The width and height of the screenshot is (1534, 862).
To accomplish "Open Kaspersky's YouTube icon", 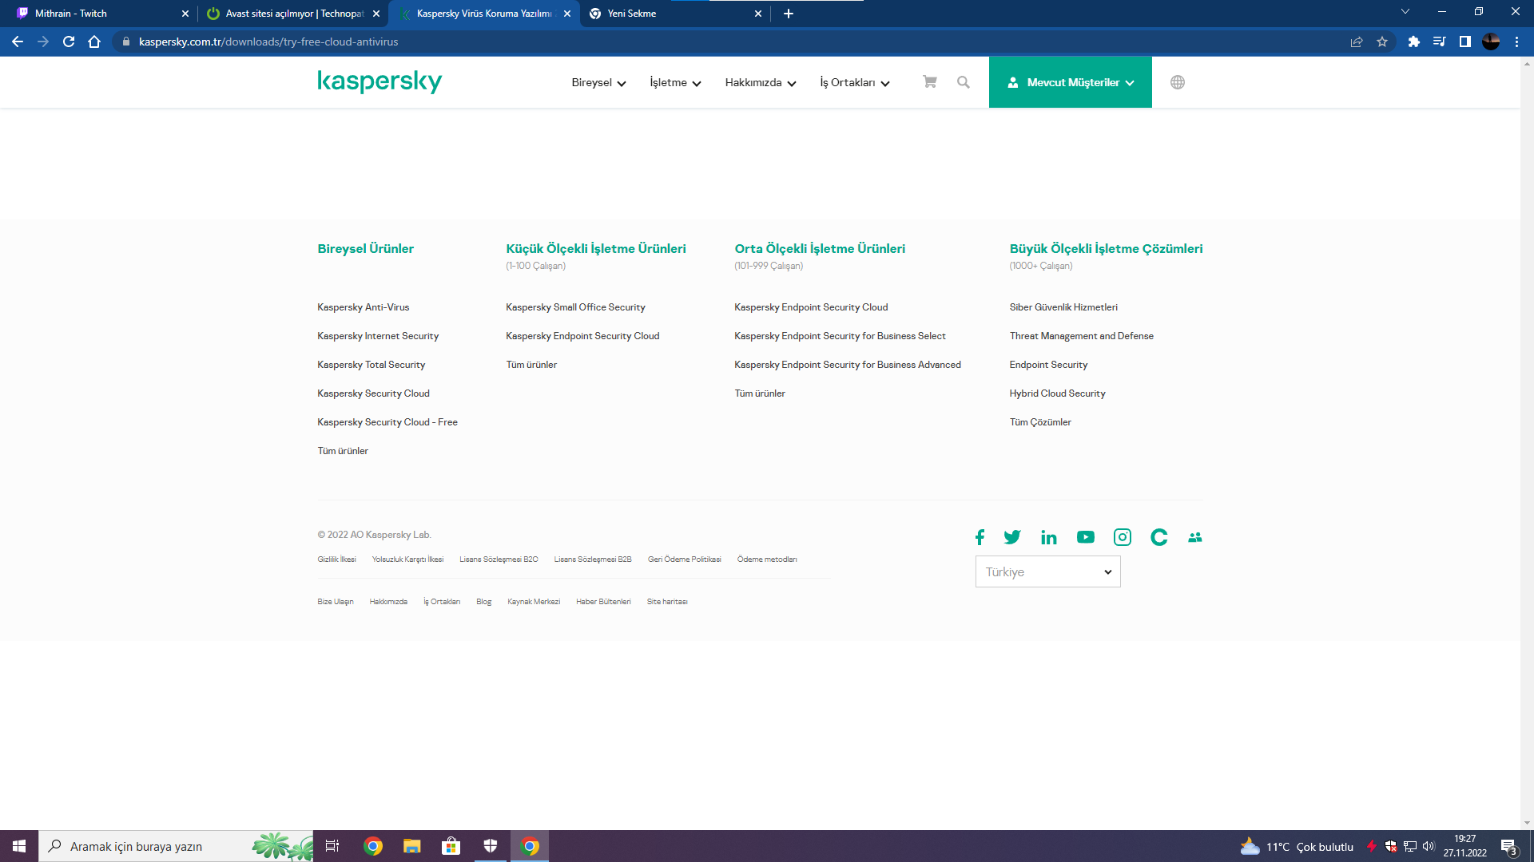I will tap(1085, 537).
